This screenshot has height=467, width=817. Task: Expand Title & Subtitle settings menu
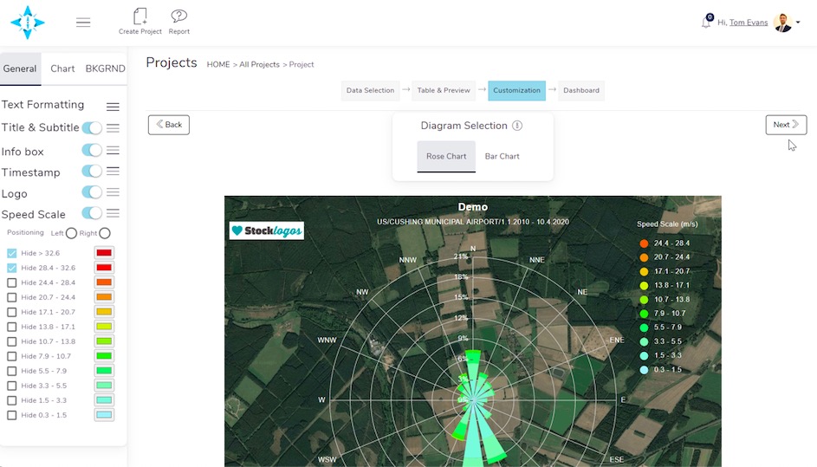click(113, 127)
